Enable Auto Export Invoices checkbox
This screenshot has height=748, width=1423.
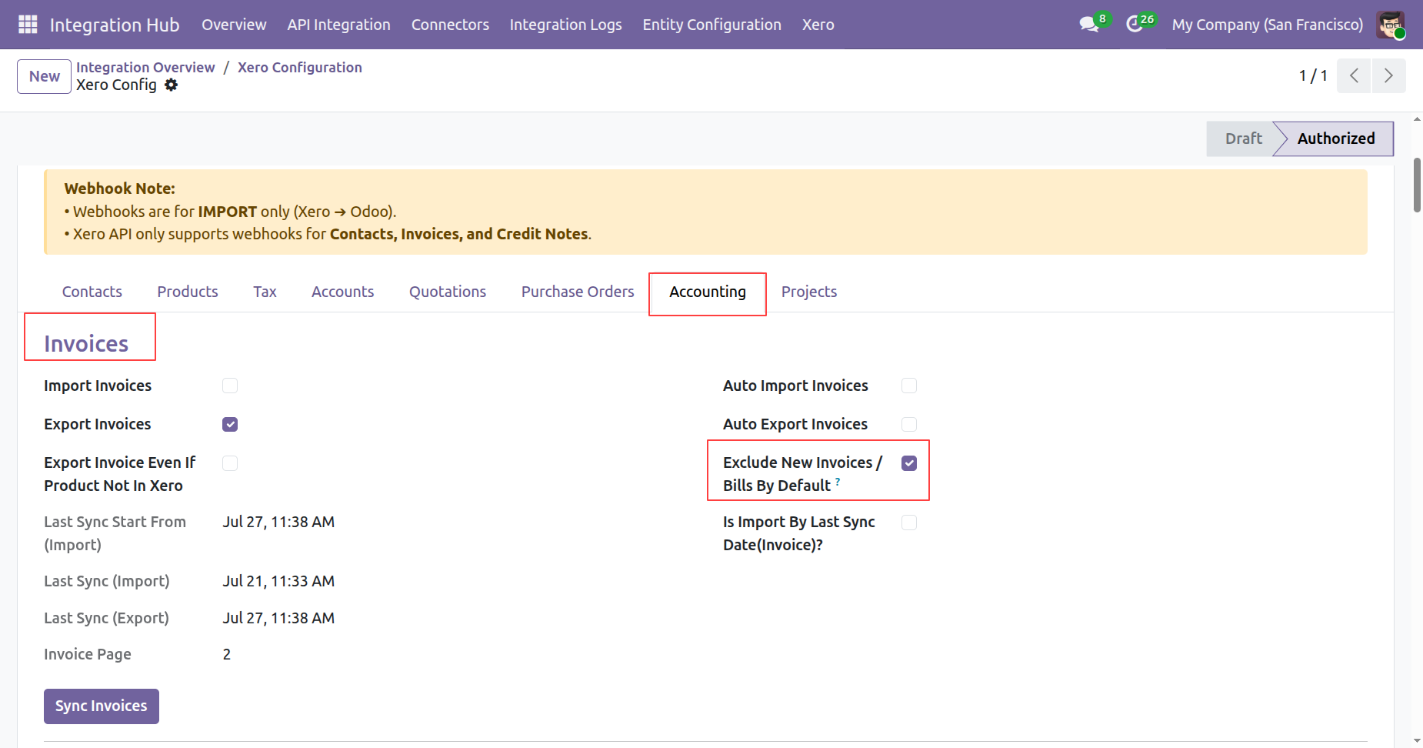tap(909, 424)
